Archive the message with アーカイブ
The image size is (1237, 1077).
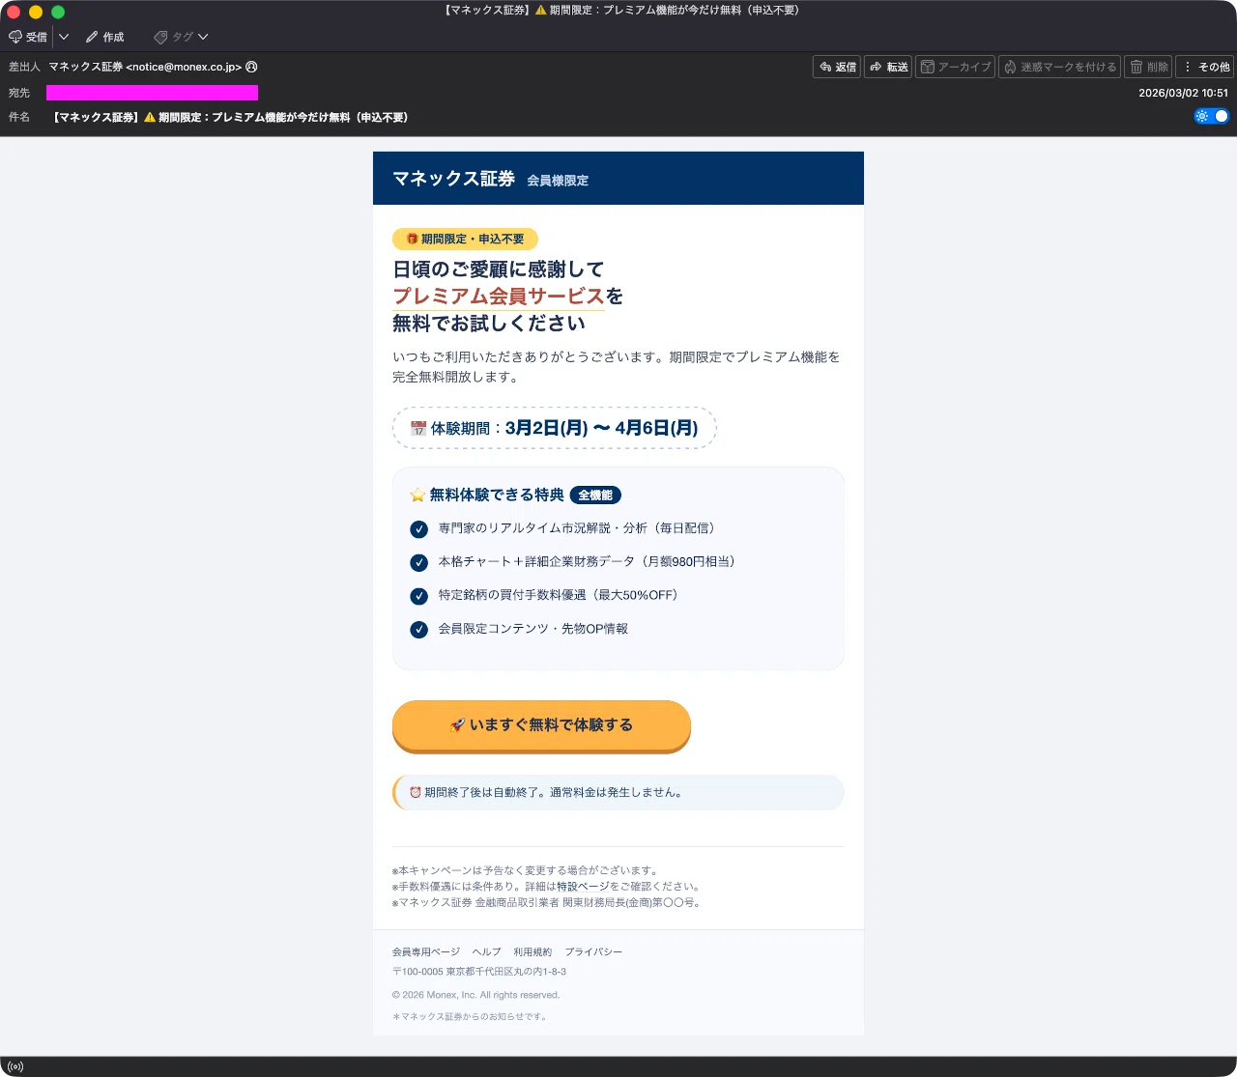tap(955, 67)
